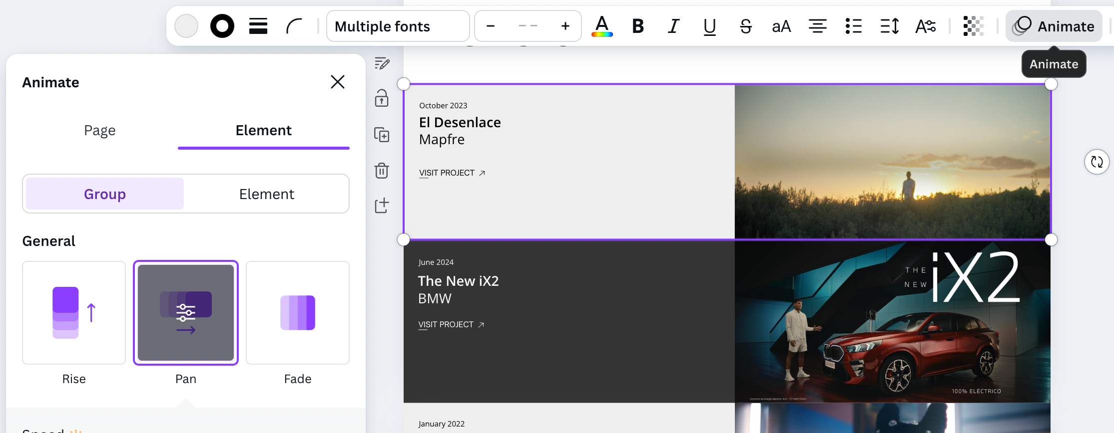Select the El Desenlace title text

tap(460, 123)
